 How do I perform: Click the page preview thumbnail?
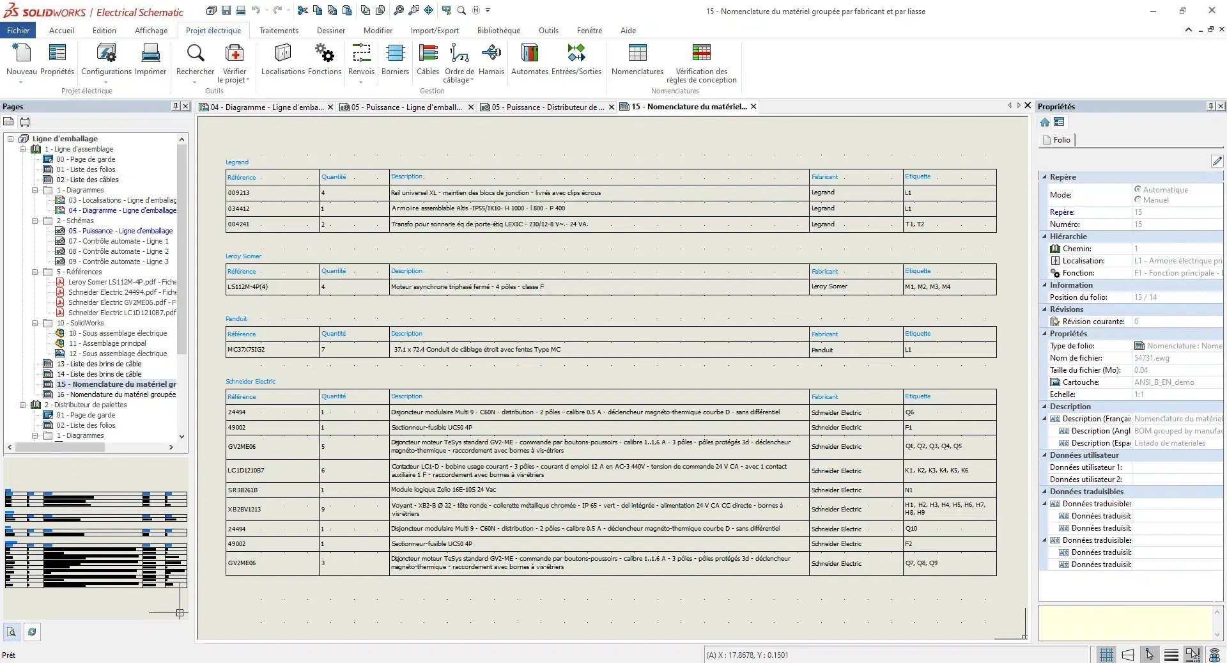(96, 538)
